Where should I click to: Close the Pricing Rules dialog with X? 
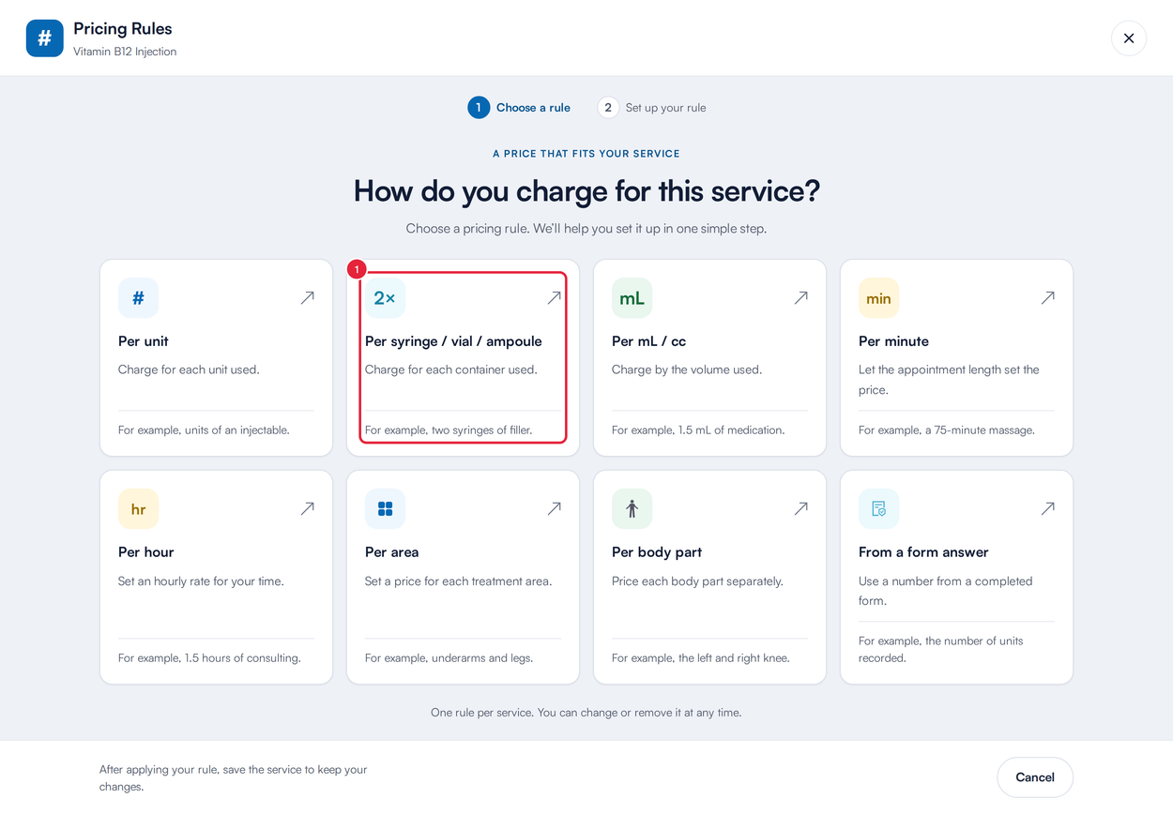click(1129, 38)
